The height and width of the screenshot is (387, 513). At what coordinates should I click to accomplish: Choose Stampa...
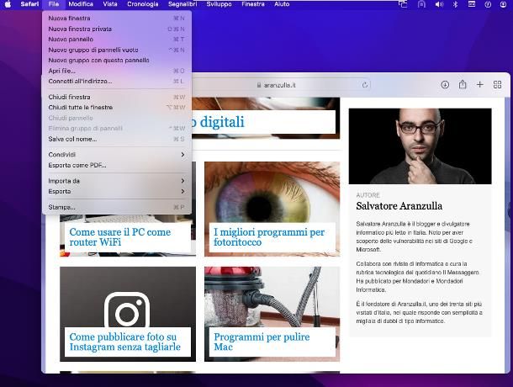coord(117,207)
